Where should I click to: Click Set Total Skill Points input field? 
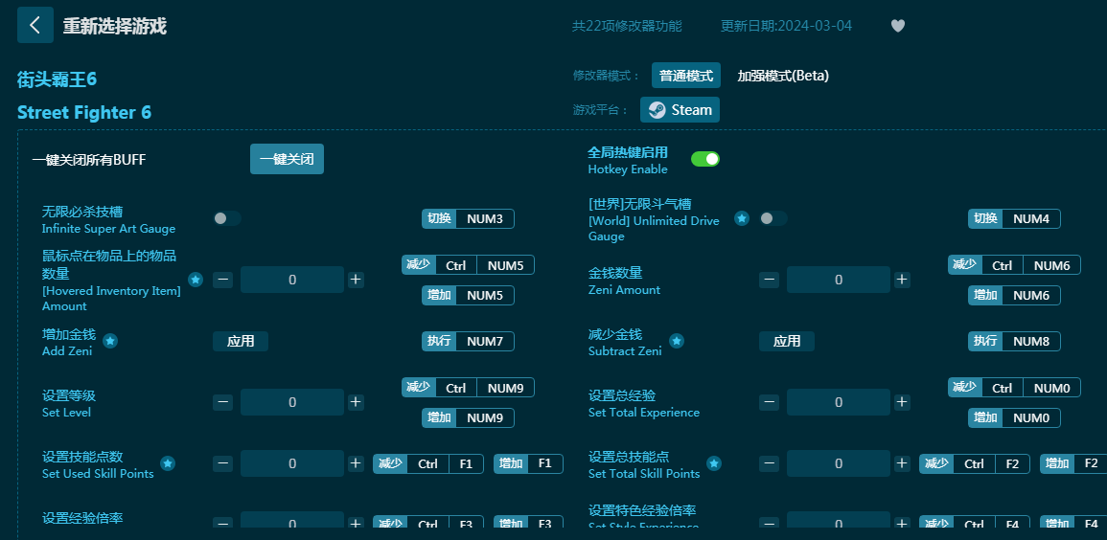click(x=838, y=463)
